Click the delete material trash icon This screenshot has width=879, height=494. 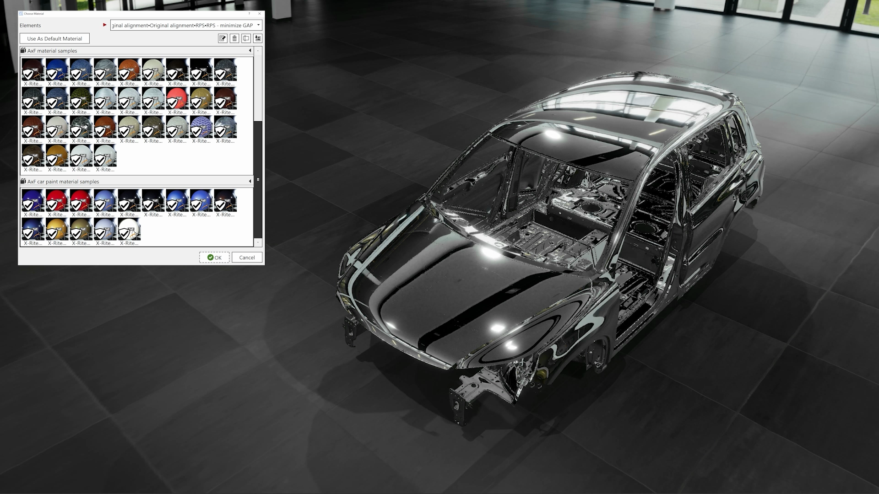tap(234, 38)
